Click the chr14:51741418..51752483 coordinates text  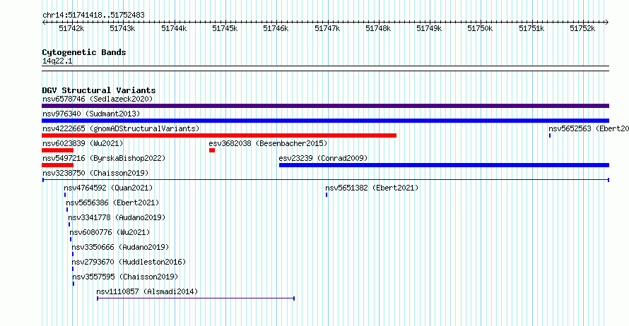point(93,16)
